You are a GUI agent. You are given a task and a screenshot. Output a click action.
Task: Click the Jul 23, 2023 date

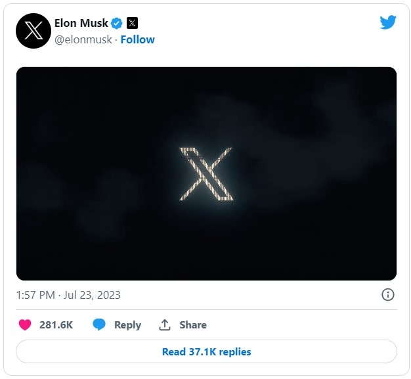[93, 295]
